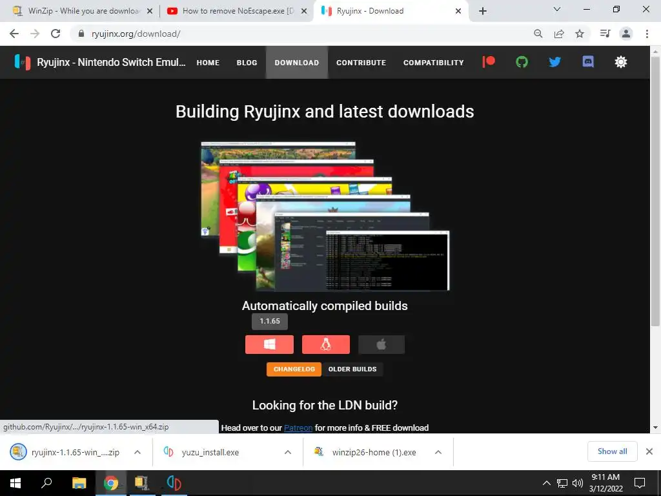Open the Windows Start menu
Viewport: 661px width, 496px height.
coord(15,483)
